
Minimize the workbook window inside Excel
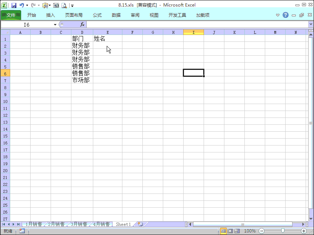(294, 15)
